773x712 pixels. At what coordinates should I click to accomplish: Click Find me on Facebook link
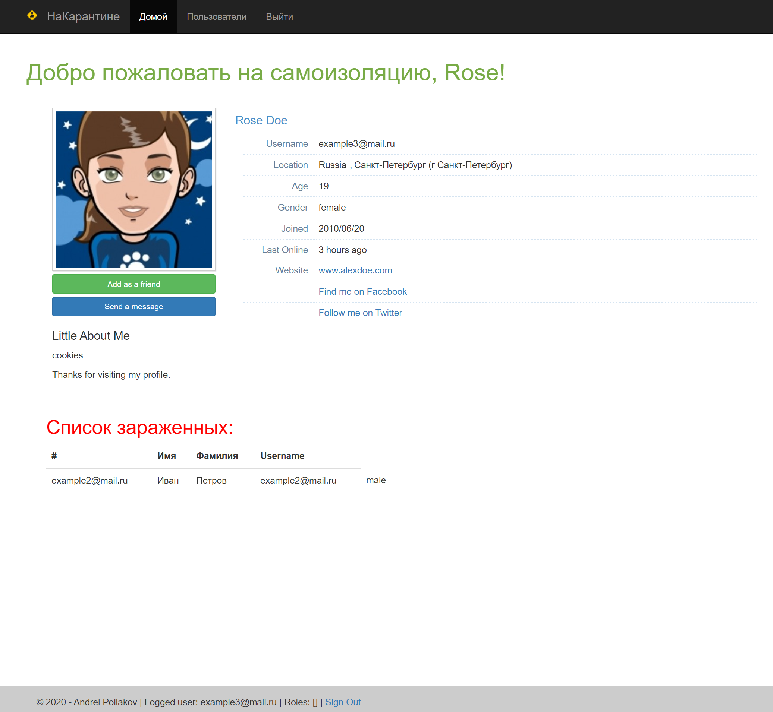[x=362, y=291]
